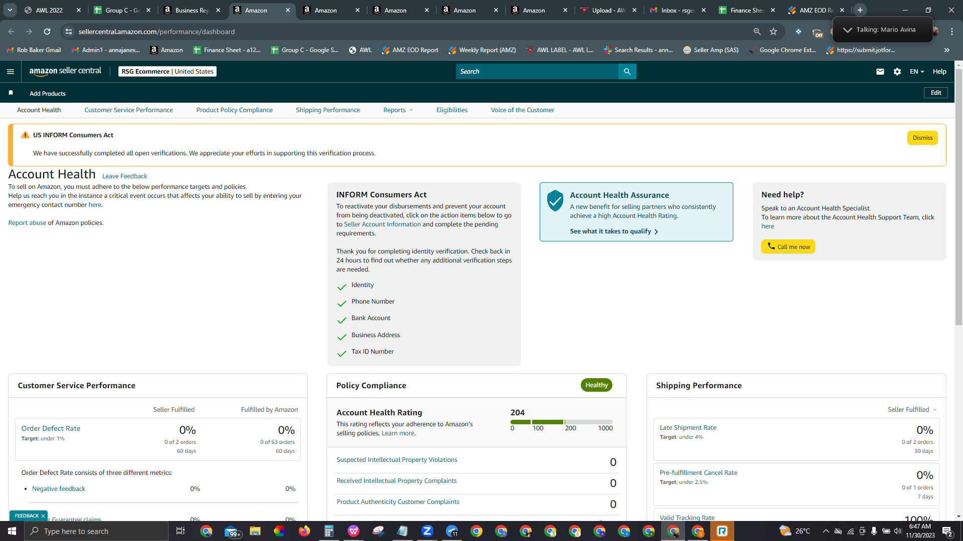Switch to the Account Health tab
This screenshot has width=963, height=541.
coord(39,110)
